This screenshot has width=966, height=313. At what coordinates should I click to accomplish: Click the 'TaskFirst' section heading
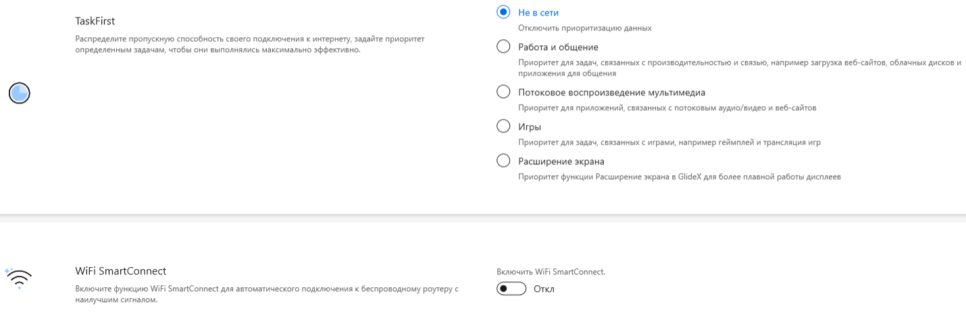(x=95, y=21)
